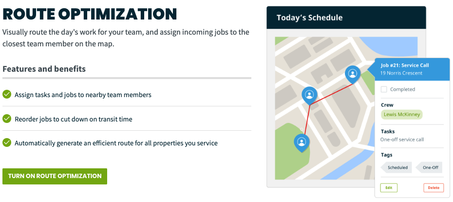Select the Lewis McKinney crew chip

(x=401, y=114)
